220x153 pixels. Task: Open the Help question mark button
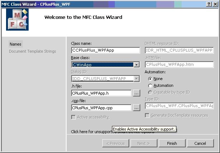coord(209,4)
